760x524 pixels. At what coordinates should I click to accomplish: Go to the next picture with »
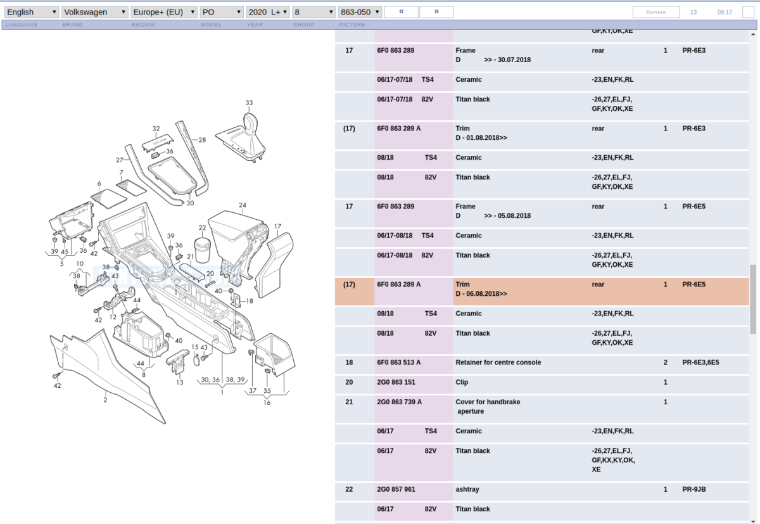(436, 12)
